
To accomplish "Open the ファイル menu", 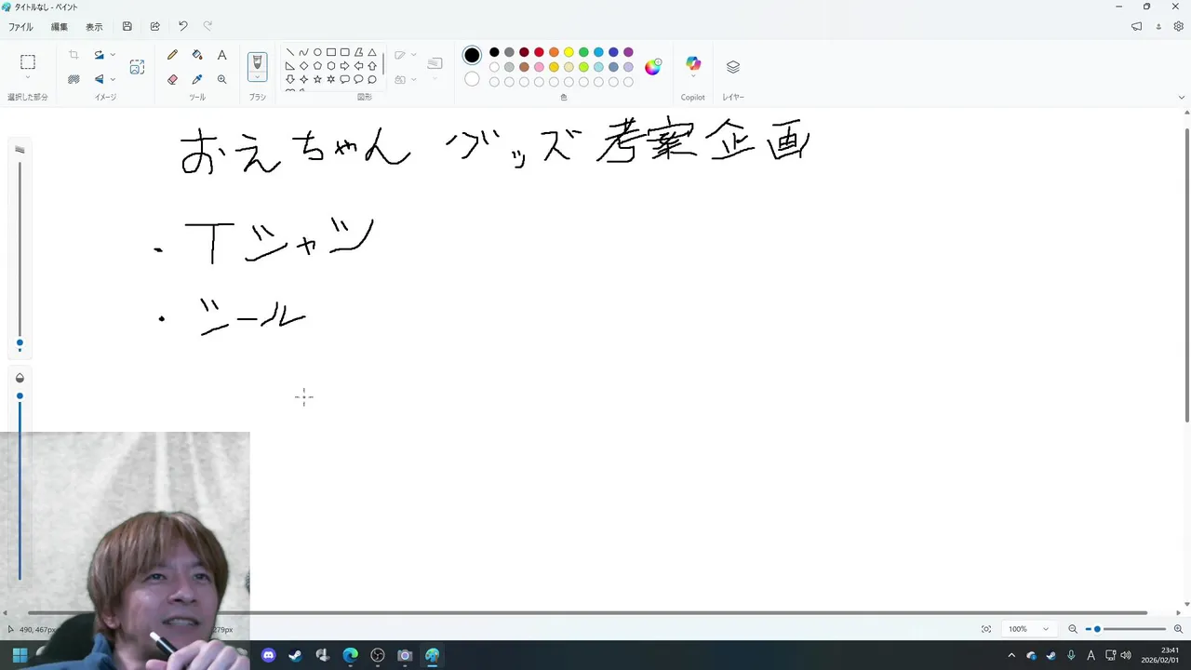I will [x=20, y=27].
